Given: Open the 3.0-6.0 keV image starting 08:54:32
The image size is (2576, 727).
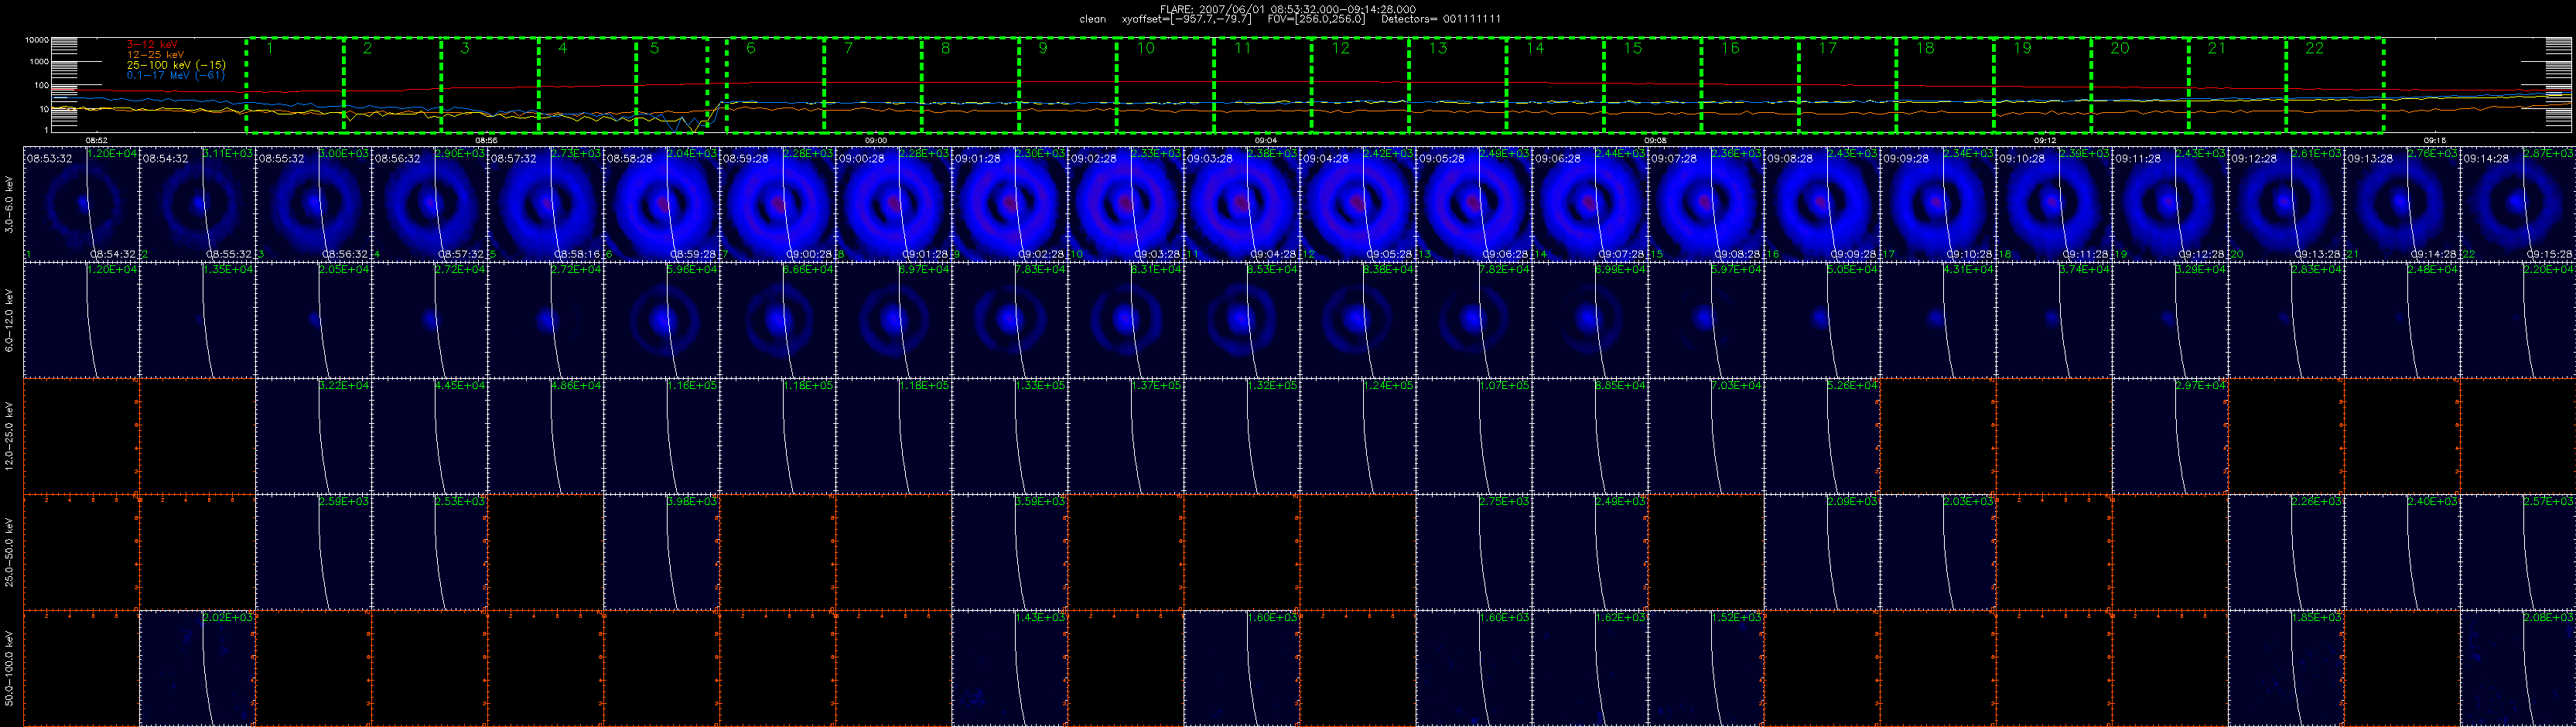Looking at the screenshot, I should pos(197,204).
